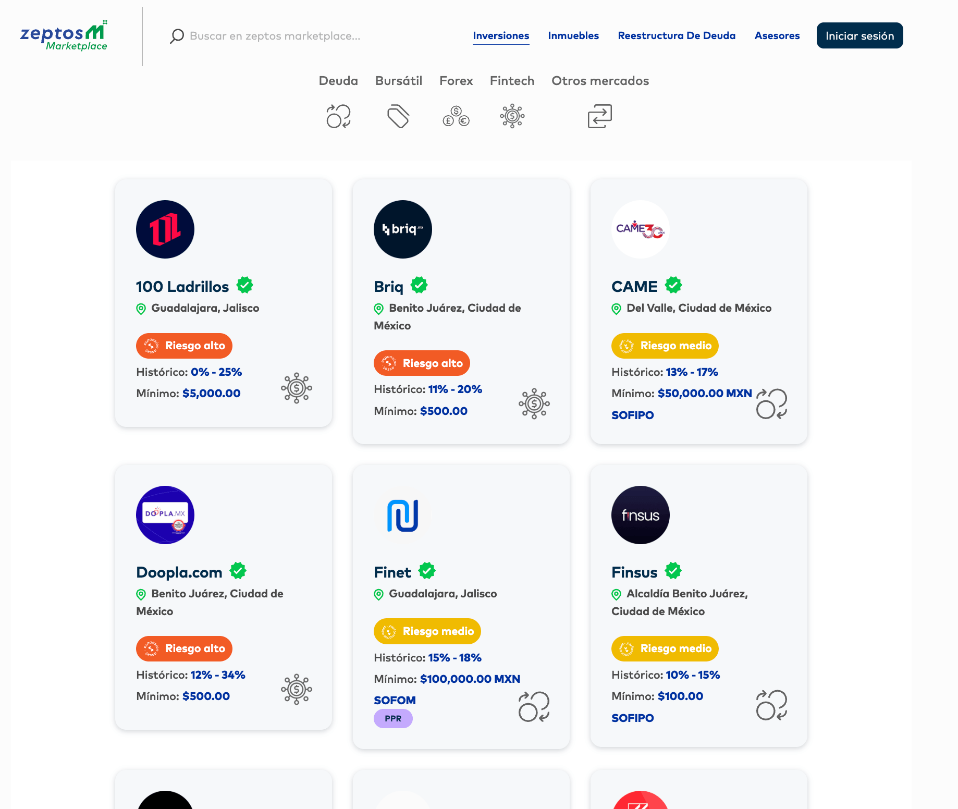Click debt icon on Finet card
Image resolution: width=958 pixels, height=809 pixels.
pos(534,706)
